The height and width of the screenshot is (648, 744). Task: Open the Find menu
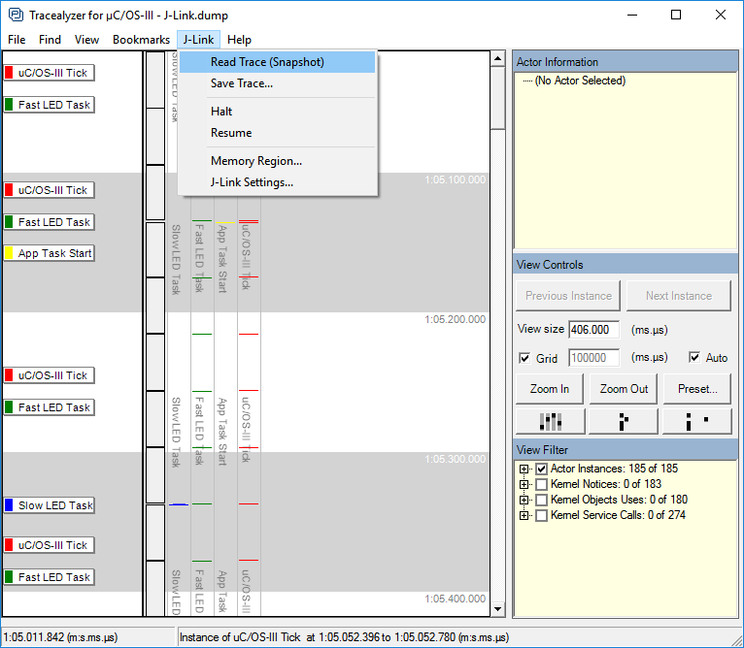pos(50,40)
